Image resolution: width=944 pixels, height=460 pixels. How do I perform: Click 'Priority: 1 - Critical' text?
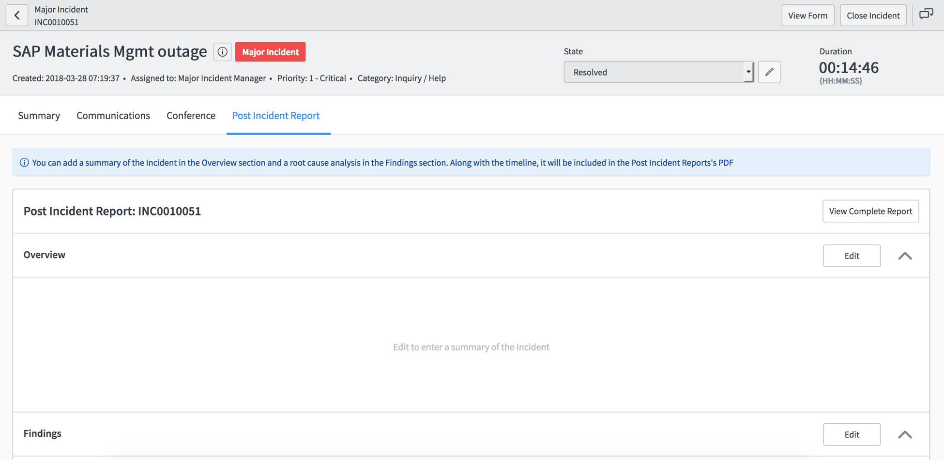[x=312, y=78]
